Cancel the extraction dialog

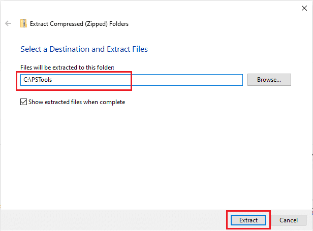tap(288, 220)
